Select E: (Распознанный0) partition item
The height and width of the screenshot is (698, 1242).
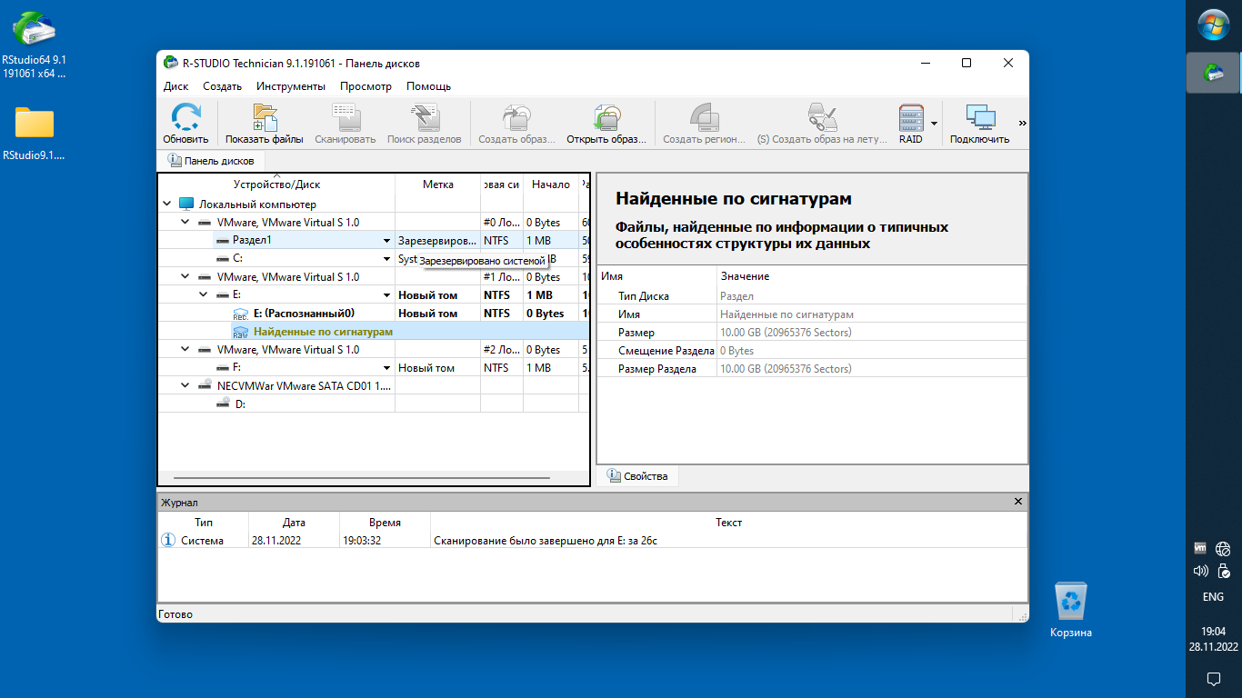click(303, 314)
